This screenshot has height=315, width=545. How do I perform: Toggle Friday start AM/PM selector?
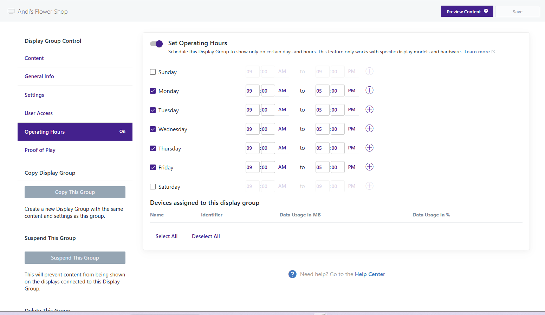[x=282, y=167]
